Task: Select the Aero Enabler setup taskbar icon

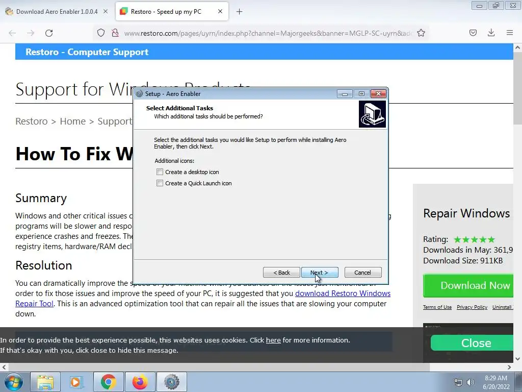Action: [171, 382]
